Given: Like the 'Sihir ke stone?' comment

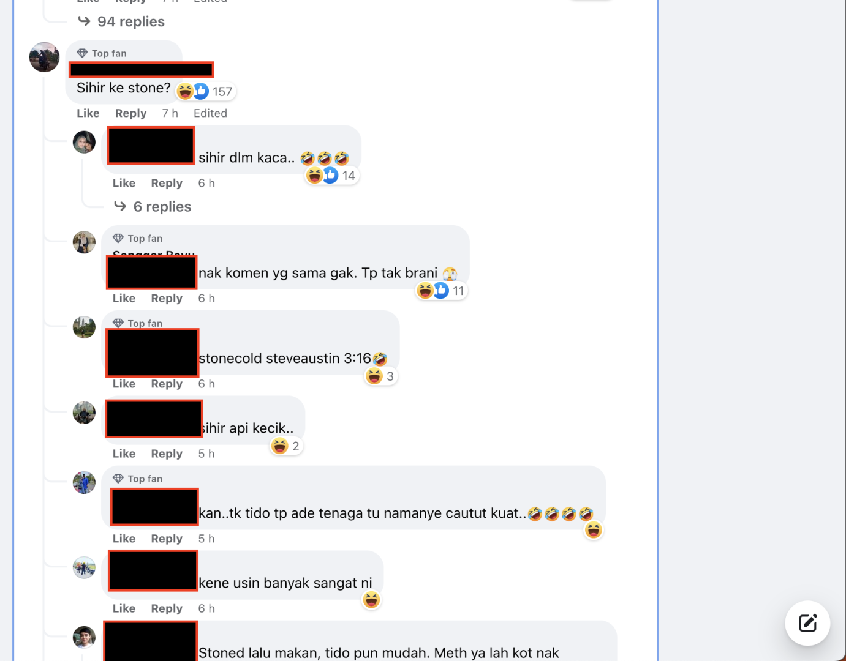Looking at the screenshot, I should pos(88,113).
